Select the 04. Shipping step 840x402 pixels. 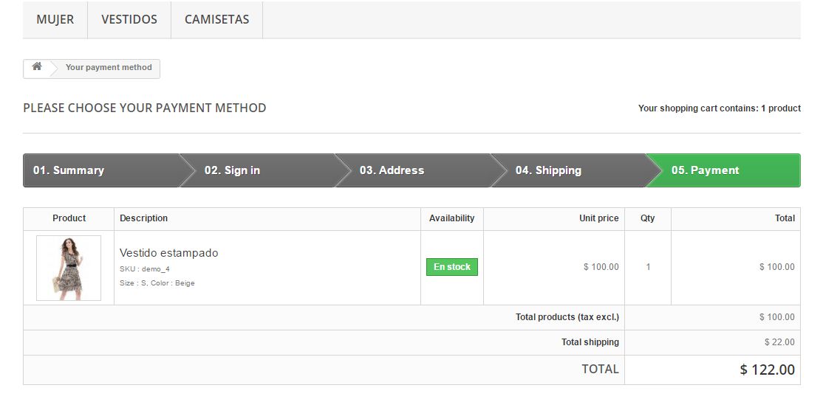tap(548, 170)
